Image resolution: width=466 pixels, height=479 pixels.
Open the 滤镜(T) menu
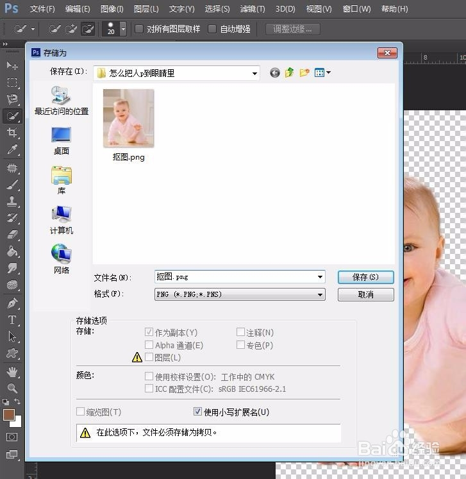pos(253,9)
